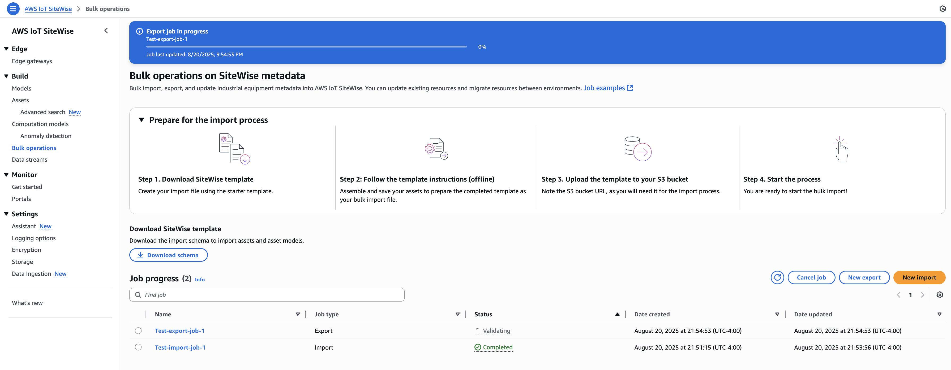The image size is (951, 370).
Task: Open What's new in sidebar
Action: click(27, 303)
